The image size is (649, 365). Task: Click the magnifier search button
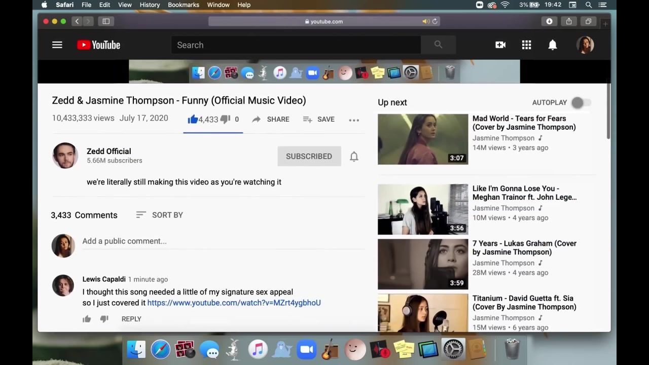pyautogui.click(x=438, y=45)
